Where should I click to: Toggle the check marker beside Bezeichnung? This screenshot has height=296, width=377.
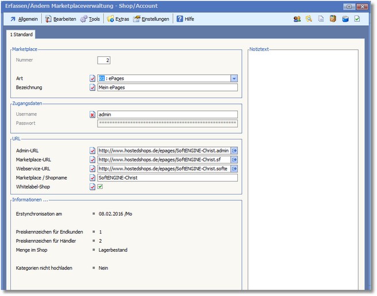(93, 88)
